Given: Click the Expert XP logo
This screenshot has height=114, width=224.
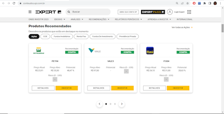Looking at the screenshot, I should (x=48, y=12).
